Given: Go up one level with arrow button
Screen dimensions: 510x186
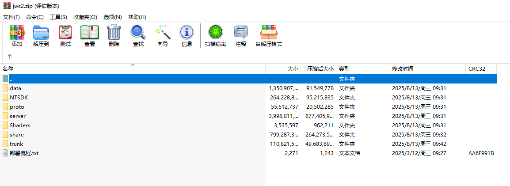Looking at the screenshot, I should 10,57.
